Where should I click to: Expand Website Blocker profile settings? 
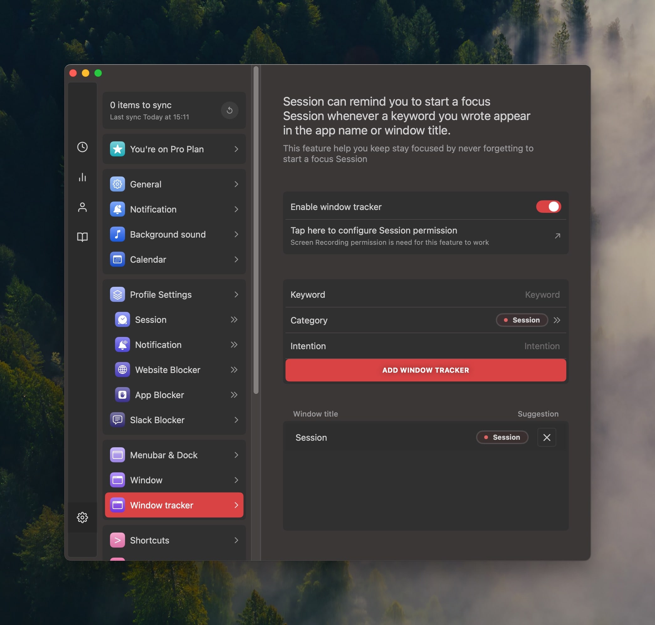click(234, 370)
